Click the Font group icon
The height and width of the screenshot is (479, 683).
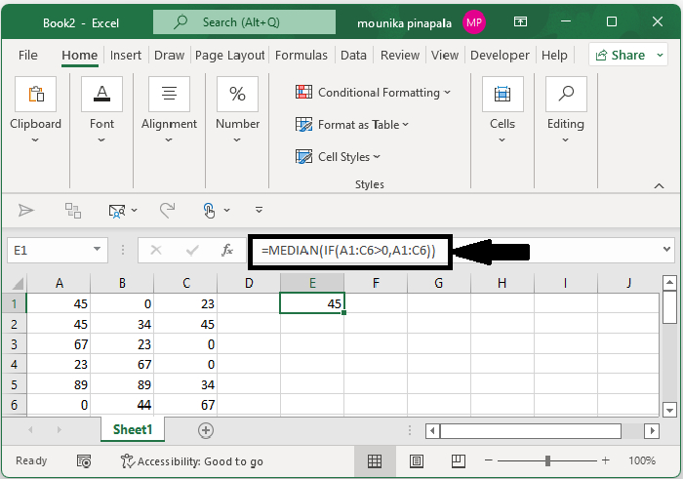click(101, 94)
